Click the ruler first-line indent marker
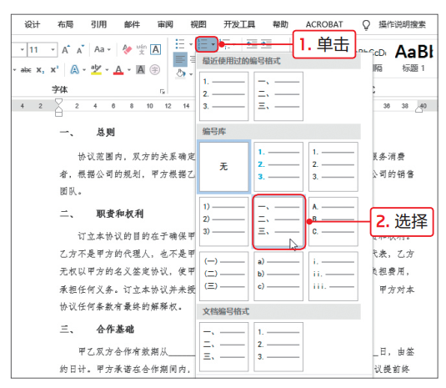This screenshot has width=446, height=388. (x=58, y=102)
